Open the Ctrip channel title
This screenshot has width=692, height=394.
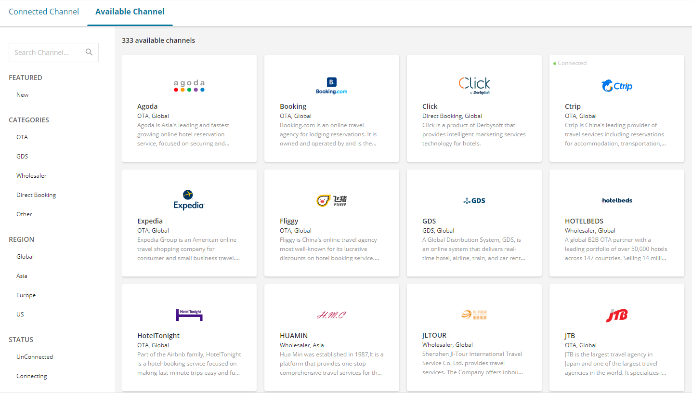click(573, 106)
